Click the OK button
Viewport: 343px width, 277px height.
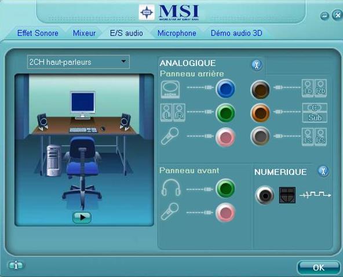coord(319,267)
